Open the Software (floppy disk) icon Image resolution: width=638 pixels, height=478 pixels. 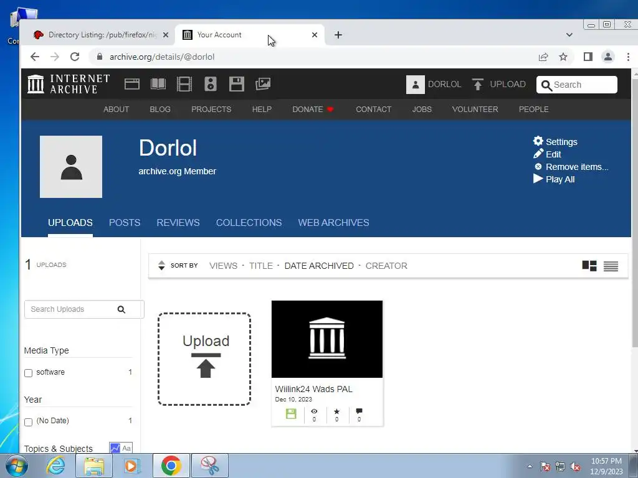click(x=236, y=84)
